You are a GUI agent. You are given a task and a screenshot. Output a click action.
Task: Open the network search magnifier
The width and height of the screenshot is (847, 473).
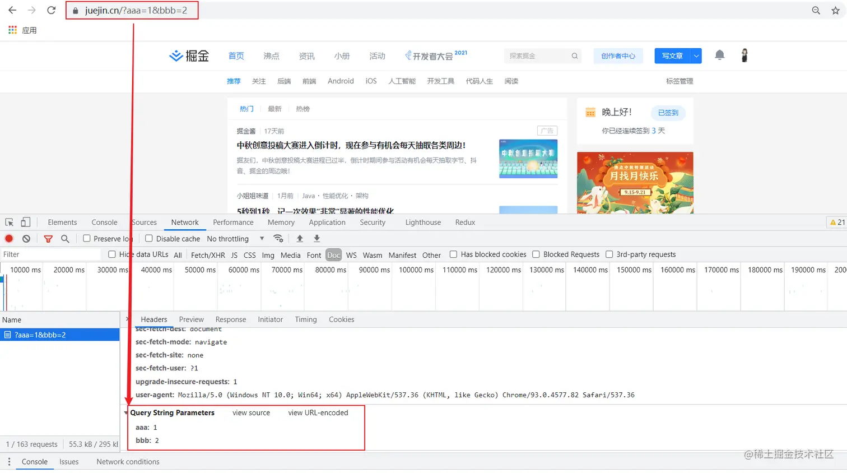(65, 239)
